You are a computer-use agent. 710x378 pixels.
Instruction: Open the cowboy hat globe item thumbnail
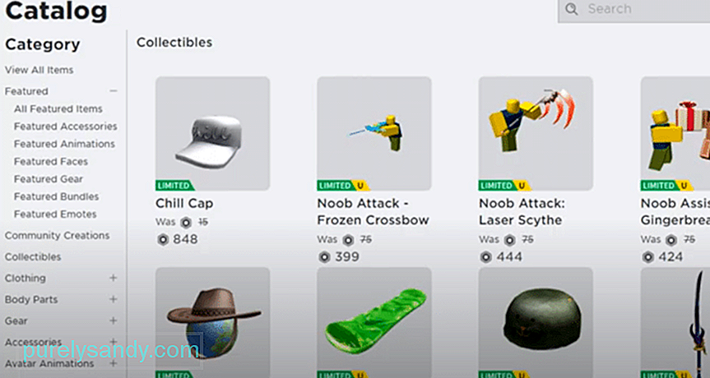click(x=213, y=322)
